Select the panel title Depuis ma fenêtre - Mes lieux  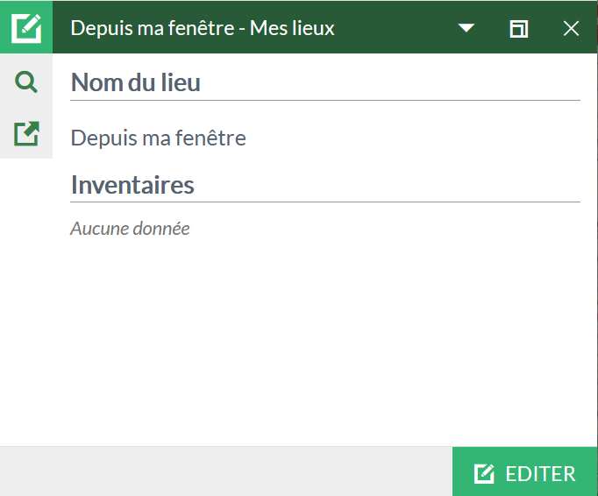203,28
